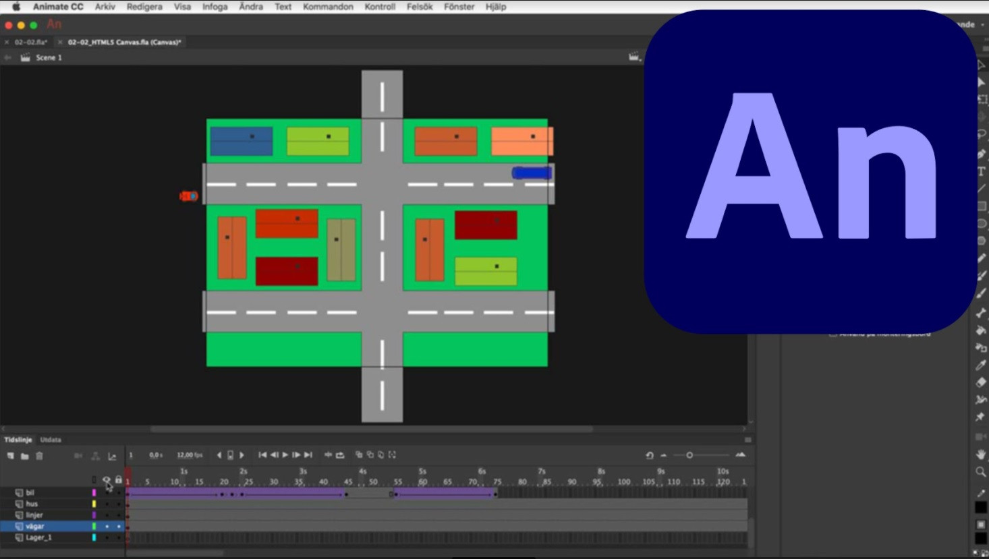Select the Lager_1 layer row
This screenshot has width=989, height=559.
63,538
